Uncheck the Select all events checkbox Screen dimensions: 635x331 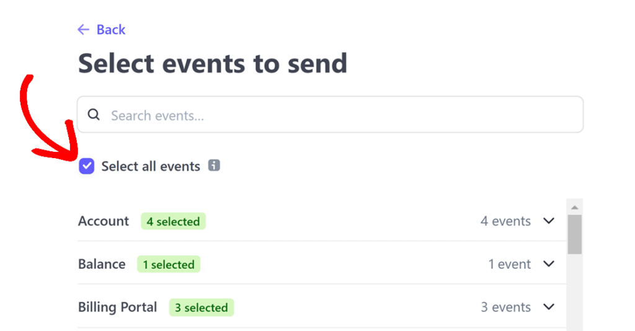pyautogui.click(x=87, y=166)
